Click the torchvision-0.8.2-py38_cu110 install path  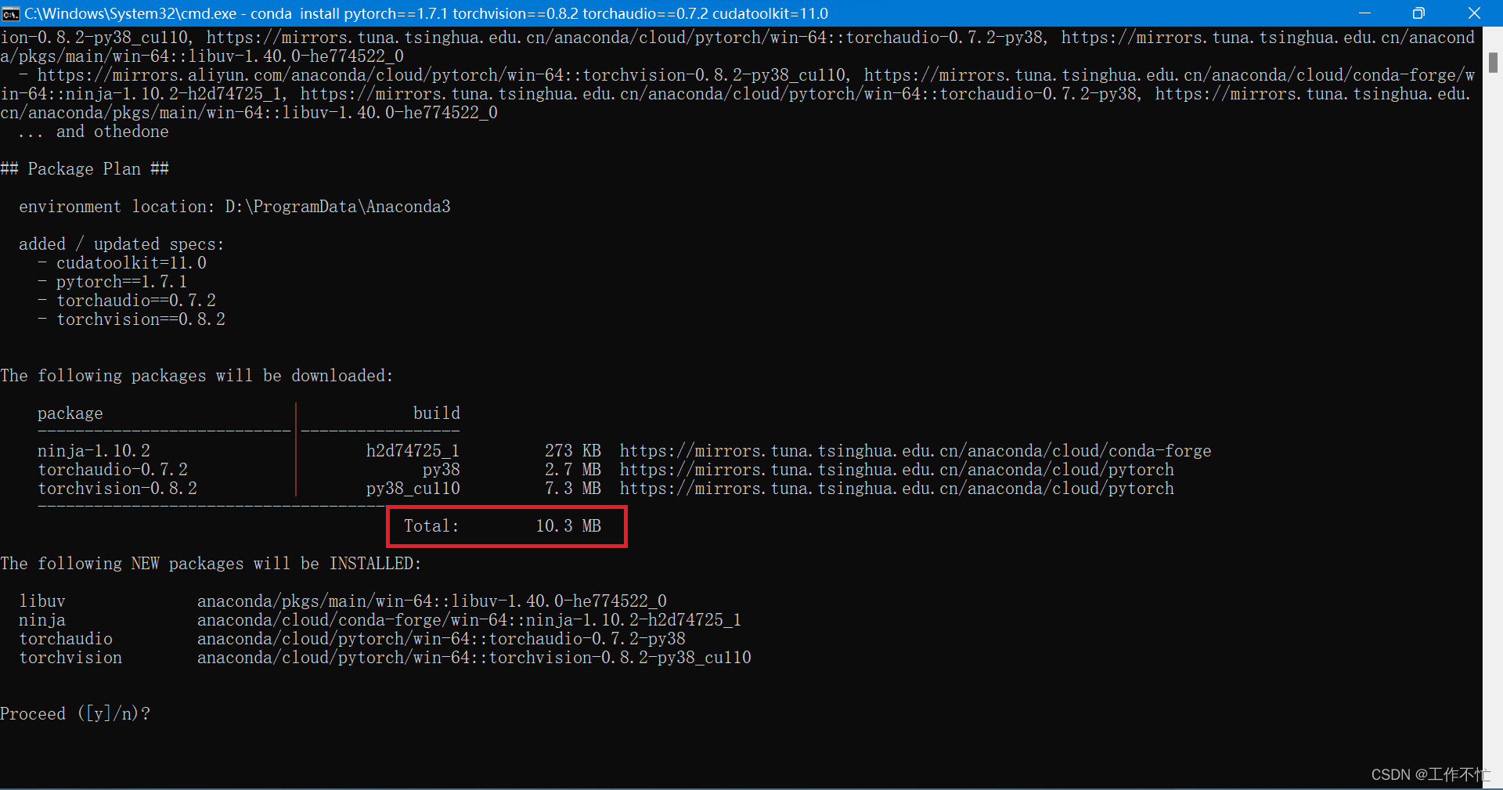click(x=474, y=658)
